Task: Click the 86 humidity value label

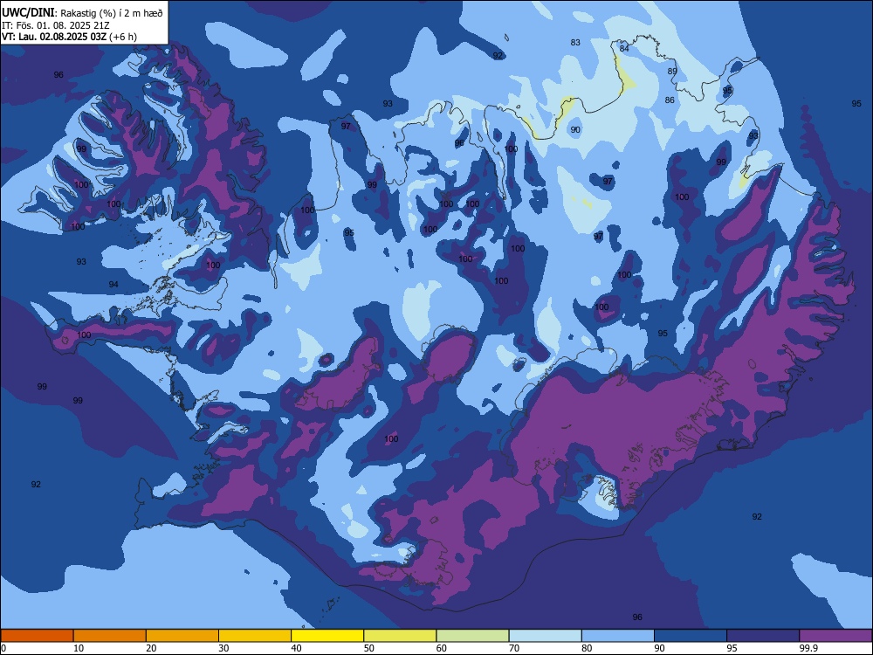Action: point(670,100)
